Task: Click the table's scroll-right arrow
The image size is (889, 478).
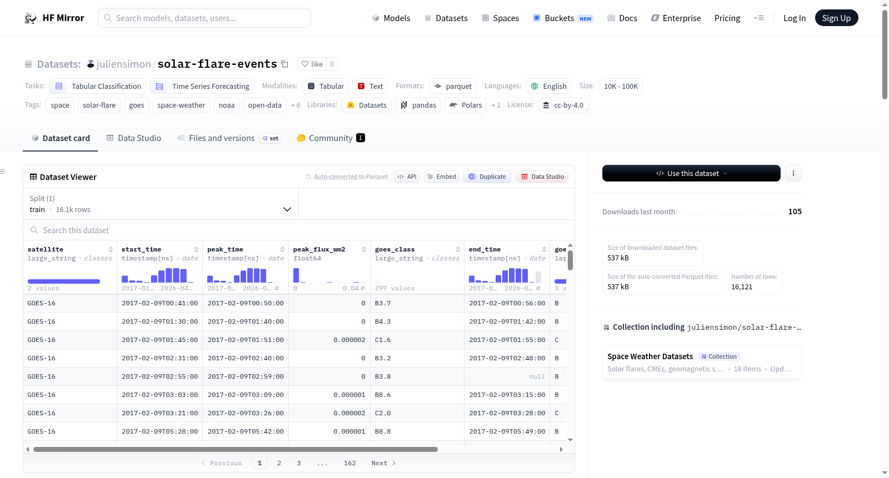Action: coord(561,449)
